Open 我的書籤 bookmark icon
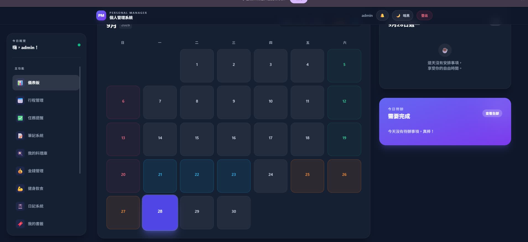The image size is (528, 242). coord(20,224)
